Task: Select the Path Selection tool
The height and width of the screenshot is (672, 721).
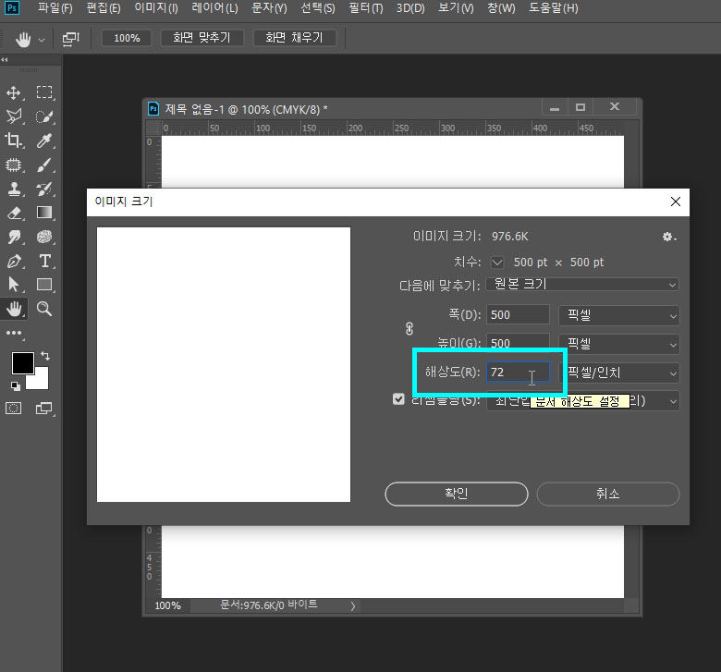Action: click(14, 285)
